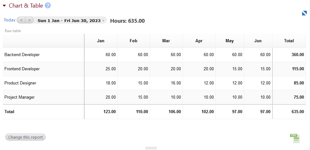Screen dimensions: 310x150
Task: Click the Total column header
Action: (x=289, y=41)
